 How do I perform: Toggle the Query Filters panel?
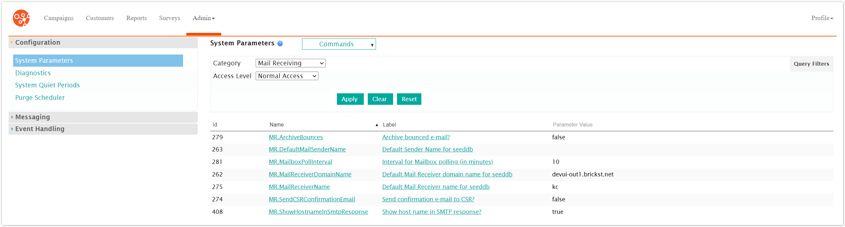point(811,64)
